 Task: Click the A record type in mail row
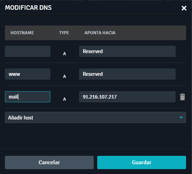[x=65, y=99]
